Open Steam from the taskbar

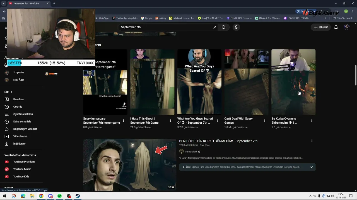point(78,196)
